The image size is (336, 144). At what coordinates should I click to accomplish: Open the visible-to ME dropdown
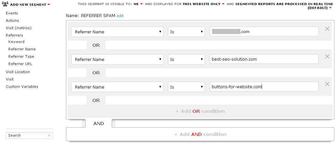coord(141,4)
